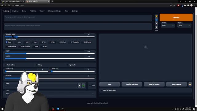This screenshot has height=111, width=197.
Task: Click into the Negative prompt field
Action: [x=78, y=27]
